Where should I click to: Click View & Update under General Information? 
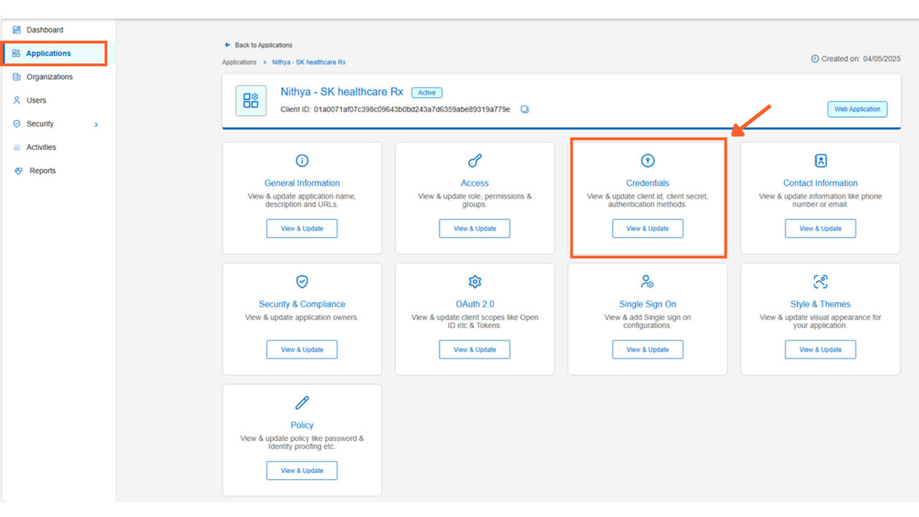point(302,228)
